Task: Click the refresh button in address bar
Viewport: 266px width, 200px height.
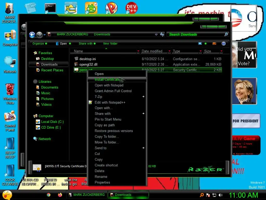Action: pyautogui.click(x=162, y=34)
